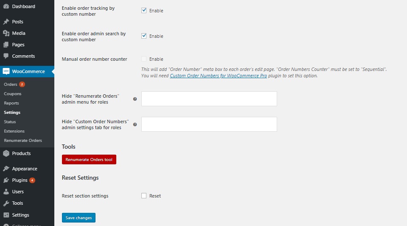Go to WooCommerce Reports submenu
This screenshot has width=407, height=226.
[x=11, y=103]
